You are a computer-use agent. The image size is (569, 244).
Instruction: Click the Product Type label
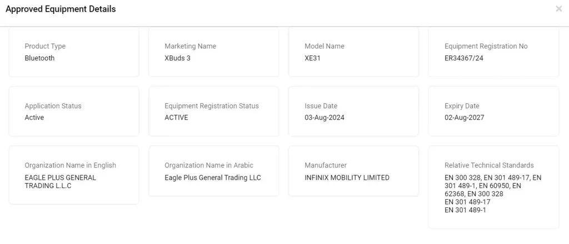[x=45, y=47]
